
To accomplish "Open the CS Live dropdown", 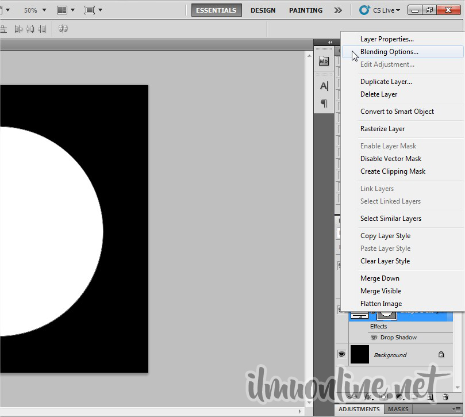I will click(x=379, y=10).
